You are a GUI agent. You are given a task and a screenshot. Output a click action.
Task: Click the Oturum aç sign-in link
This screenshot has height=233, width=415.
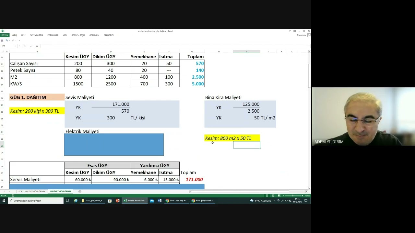302,35
